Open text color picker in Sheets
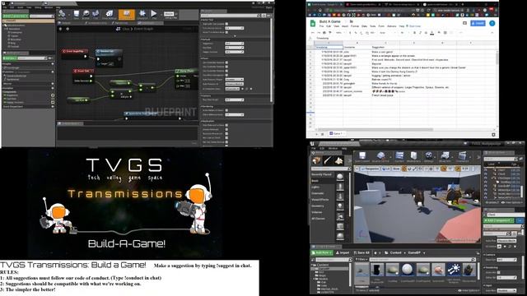Screen dimensions: 527x296 click(x=431, y=33)
